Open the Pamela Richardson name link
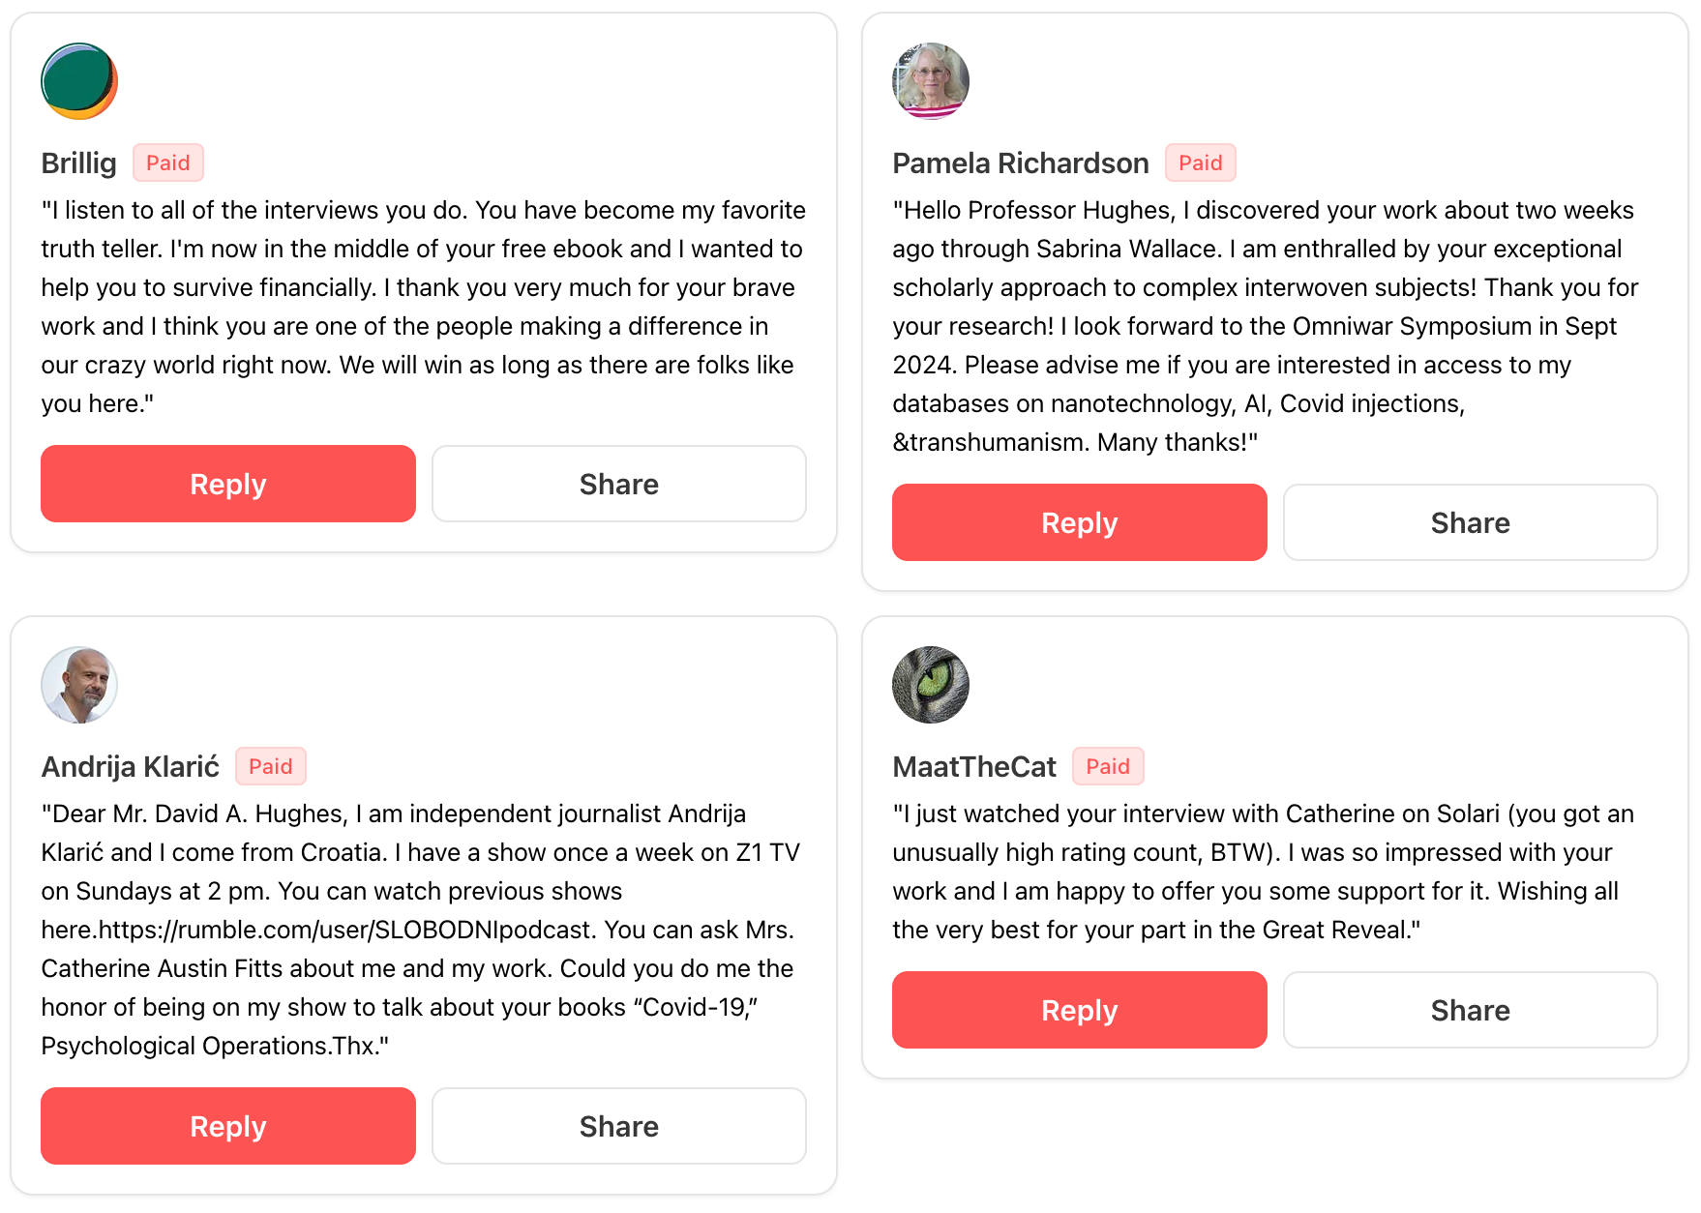This screenshot has width=1701, height=1213. (x=1021, y=163)
